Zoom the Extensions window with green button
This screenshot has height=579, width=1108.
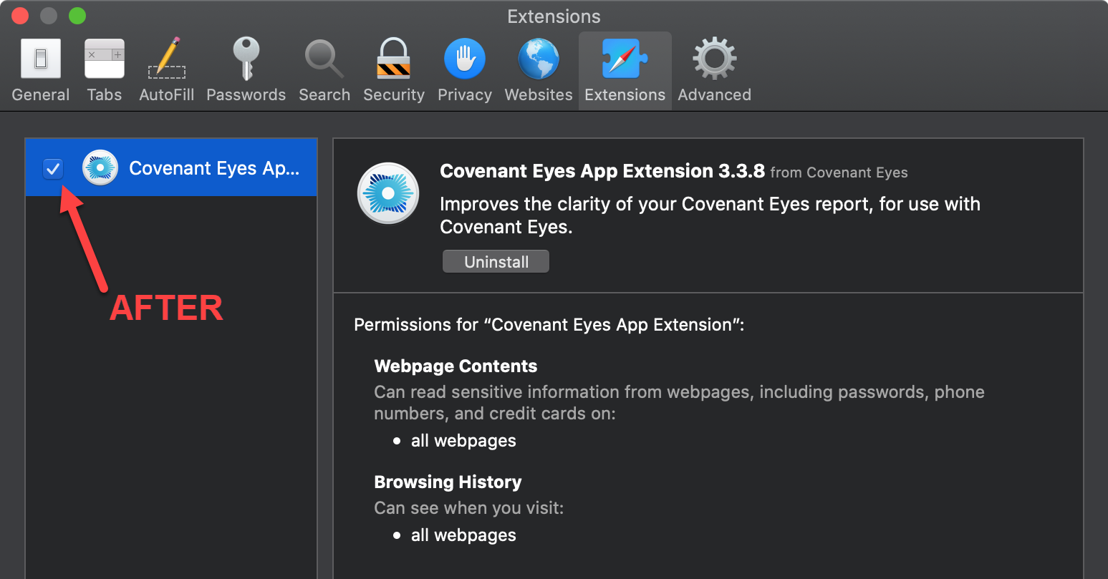point(77,16)
